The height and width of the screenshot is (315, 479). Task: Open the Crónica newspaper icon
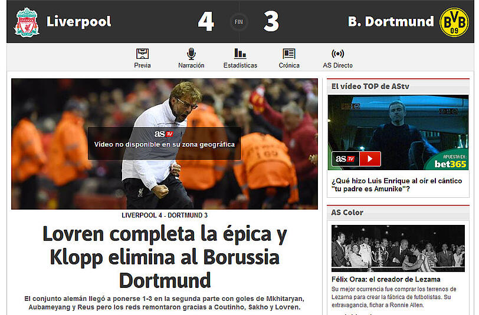(289, 54)
